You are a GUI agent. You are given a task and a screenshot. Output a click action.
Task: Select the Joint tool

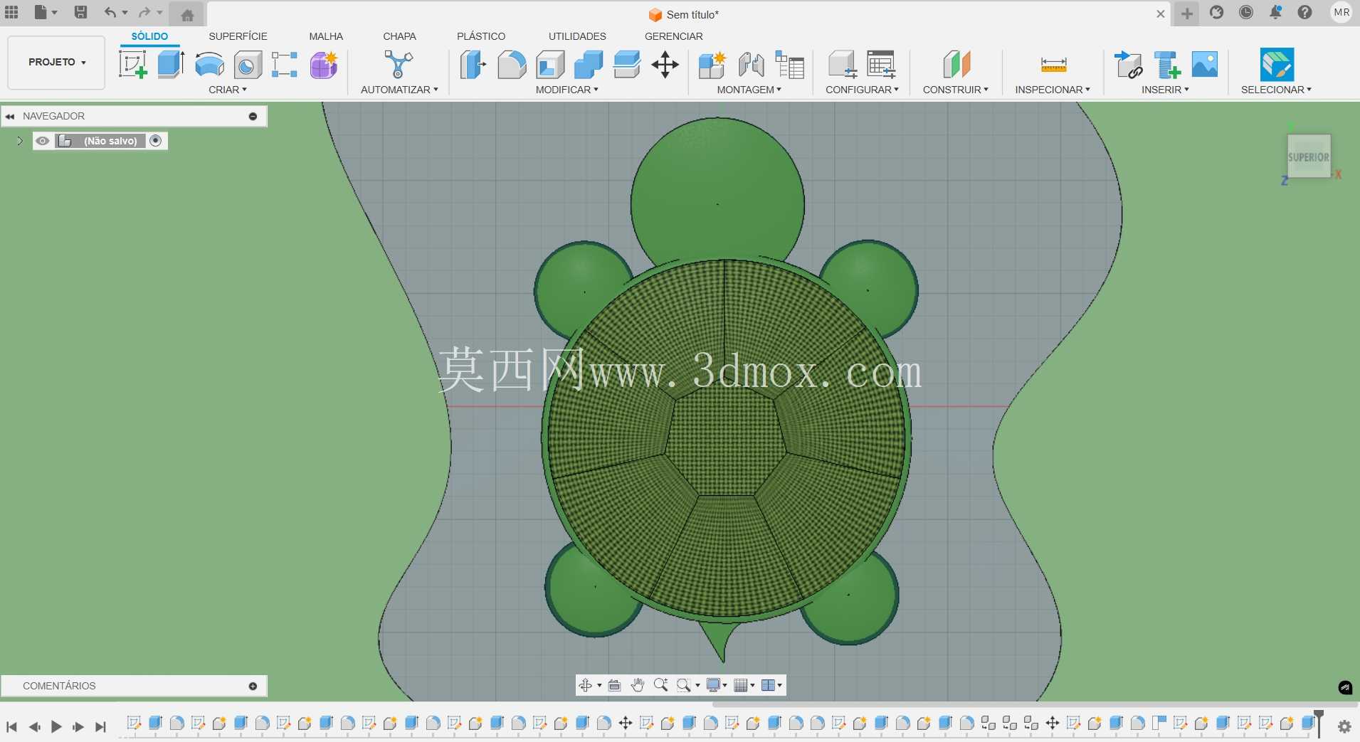(751, 65)
